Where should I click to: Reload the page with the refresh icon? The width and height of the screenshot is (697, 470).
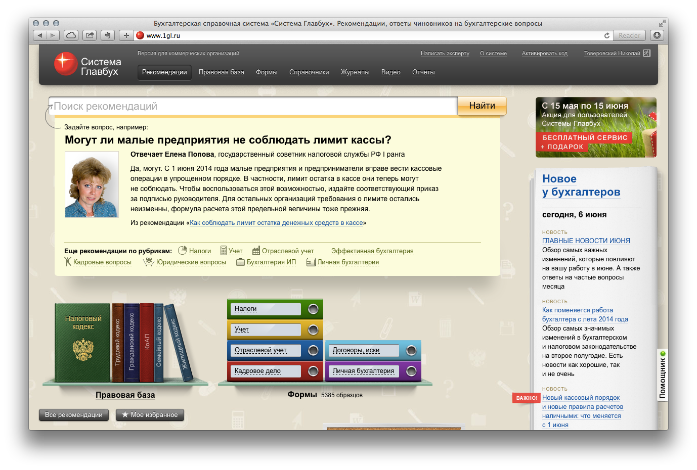pos(606,35)
